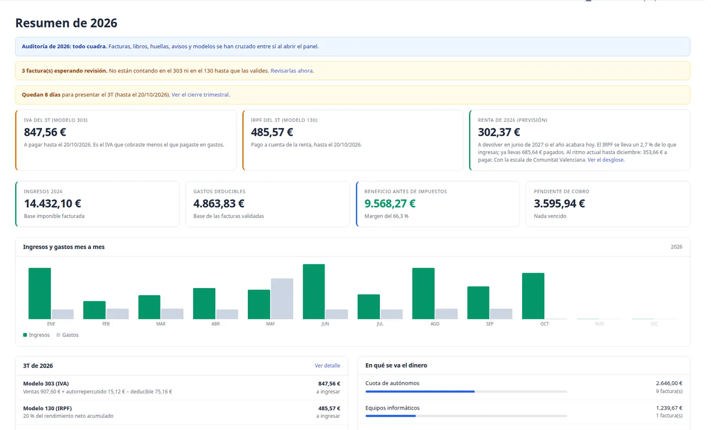
Task: Open 'Ver el cierre trimestral' link
Action: (x=201, y=95)
